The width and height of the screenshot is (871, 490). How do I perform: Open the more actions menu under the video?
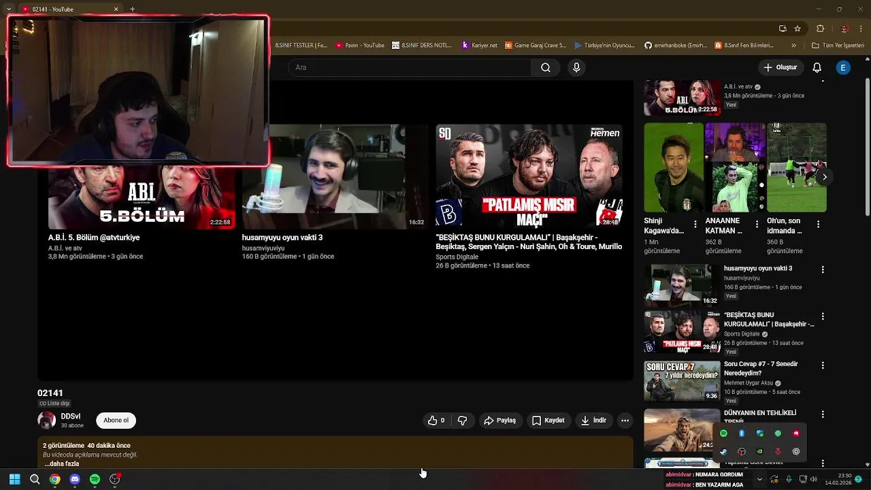(x=625, y=421)
